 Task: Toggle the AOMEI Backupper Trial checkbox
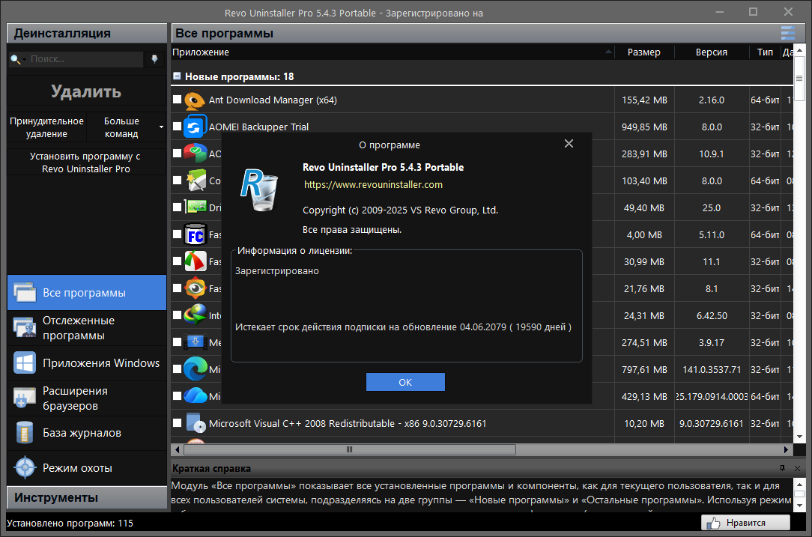point(178,127)
